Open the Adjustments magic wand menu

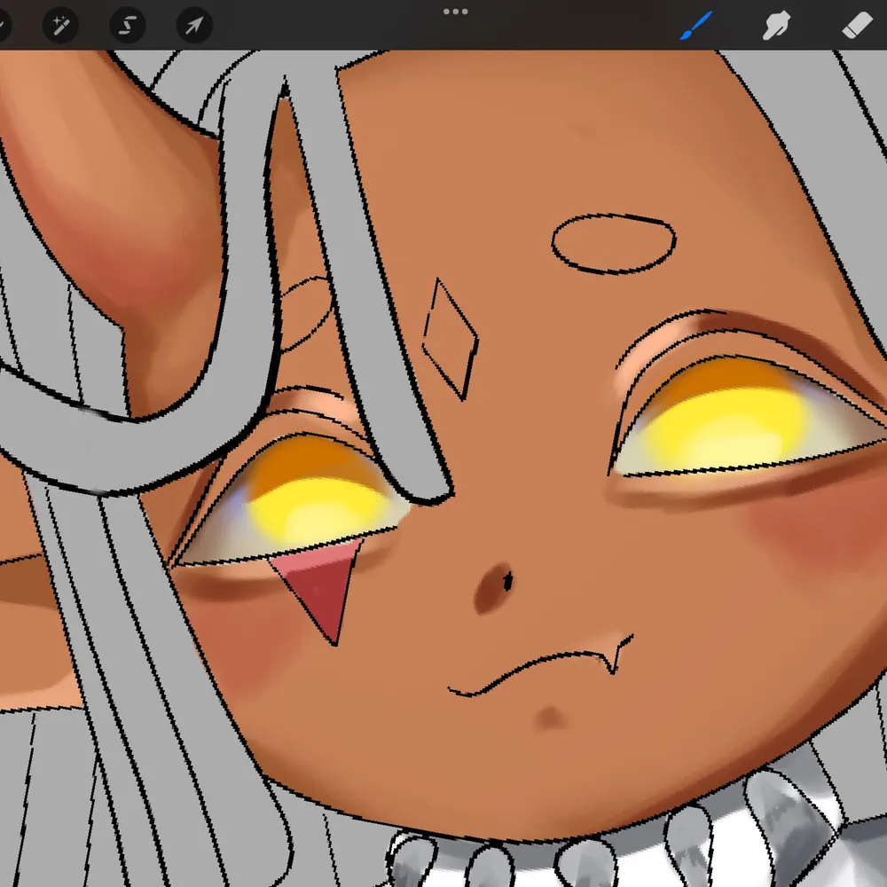(x=61, y=27)
